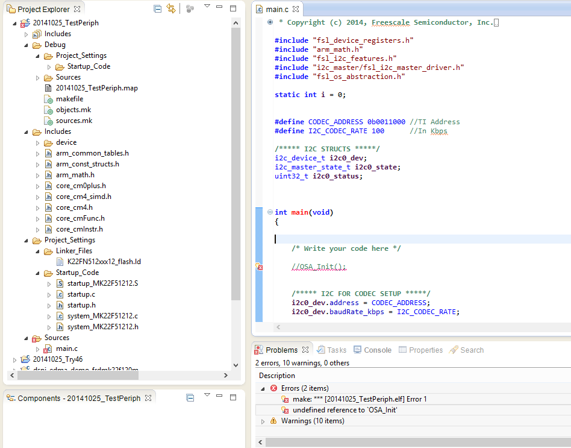Select the sources.mk file icon
Viewport: 571px width, 448px height.
tap(48, 121)
